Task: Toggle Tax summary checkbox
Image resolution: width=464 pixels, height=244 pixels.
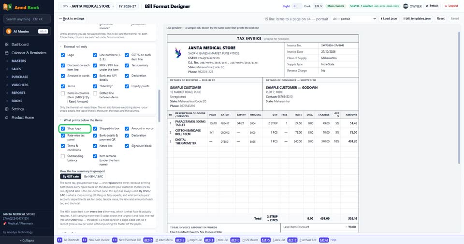Action: click(127, 65)
